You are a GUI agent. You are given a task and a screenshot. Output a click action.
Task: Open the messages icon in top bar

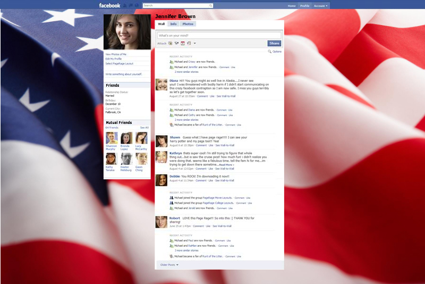[x=131, y=5]
